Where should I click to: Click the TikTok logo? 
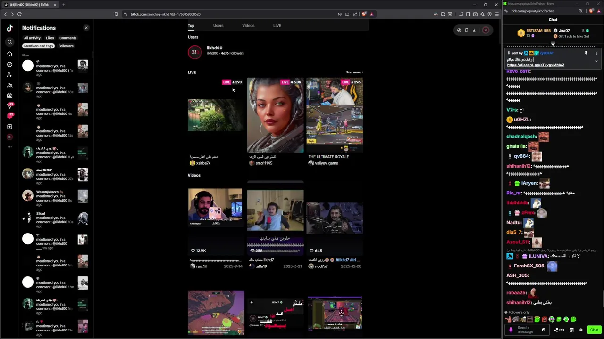(x=9, y=28)
